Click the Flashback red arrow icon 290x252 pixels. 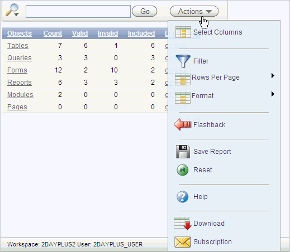(183, 124)
